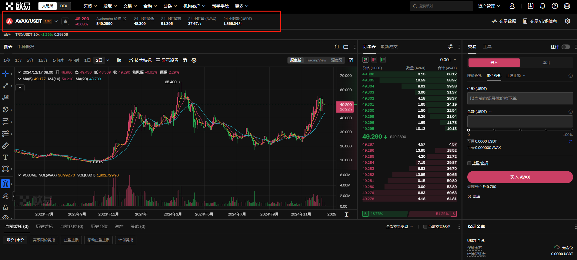Select the ruler measurement tool
Image resolution: width=577 pixels, height=260 pixels.
click(x=5, y=146)
